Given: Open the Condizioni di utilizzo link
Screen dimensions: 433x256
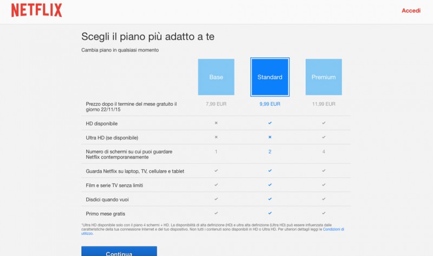Looking at the screenshot, I should tap(333, 230).
